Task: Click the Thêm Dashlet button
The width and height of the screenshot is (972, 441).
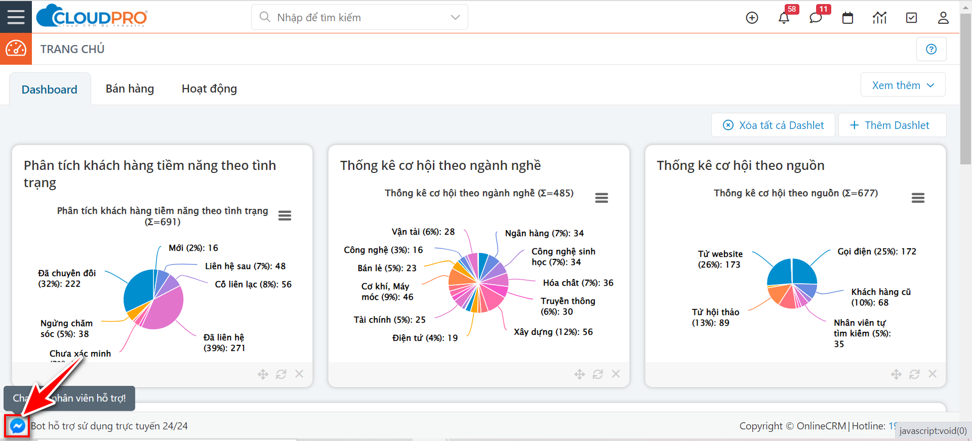Action: (892, 125)
